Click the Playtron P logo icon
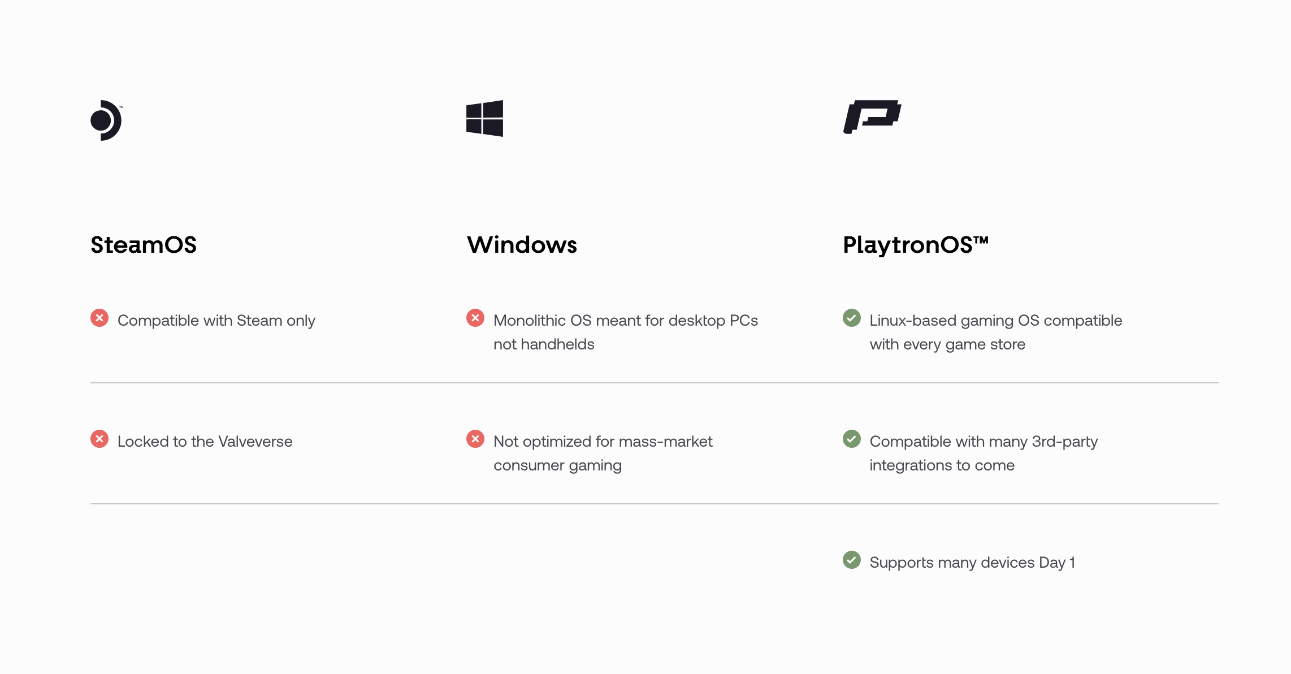Image resolution: width=1291 pixels, height=674 pixels. click(872, 117)
